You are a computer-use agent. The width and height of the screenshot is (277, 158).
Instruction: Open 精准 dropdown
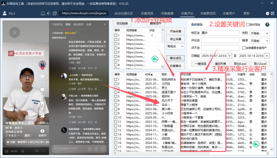coord(260,41)
